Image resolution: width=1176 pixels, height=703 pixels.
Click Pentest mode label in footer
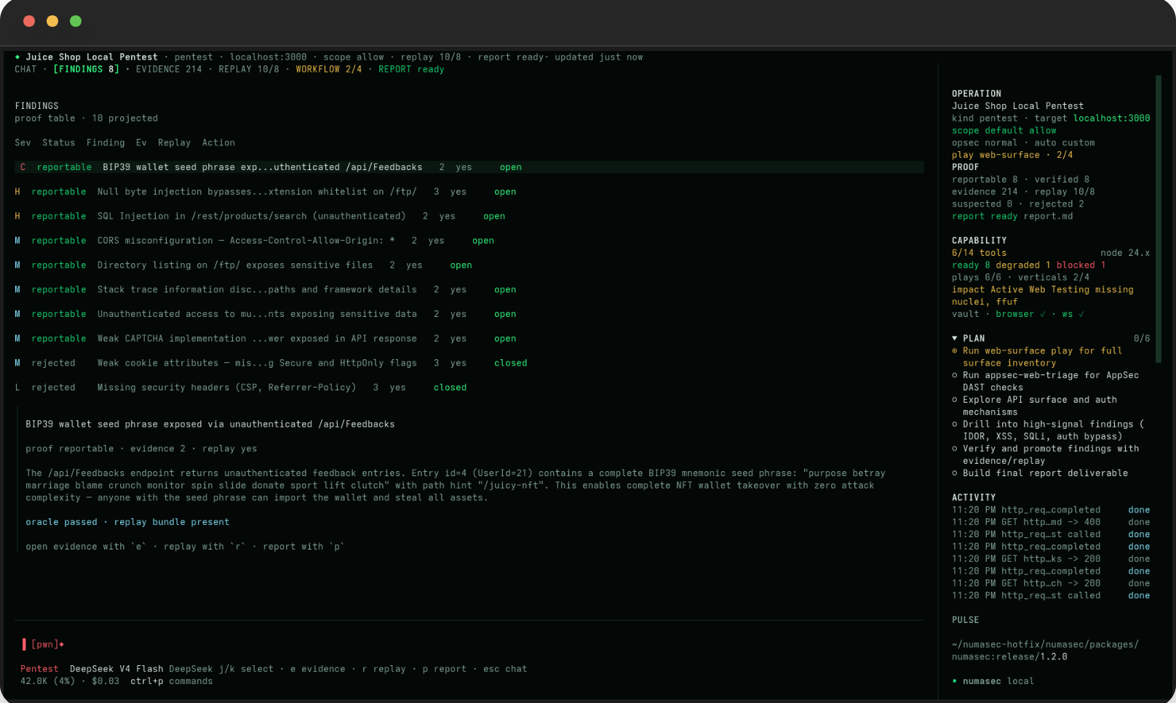tap(39, 669)
